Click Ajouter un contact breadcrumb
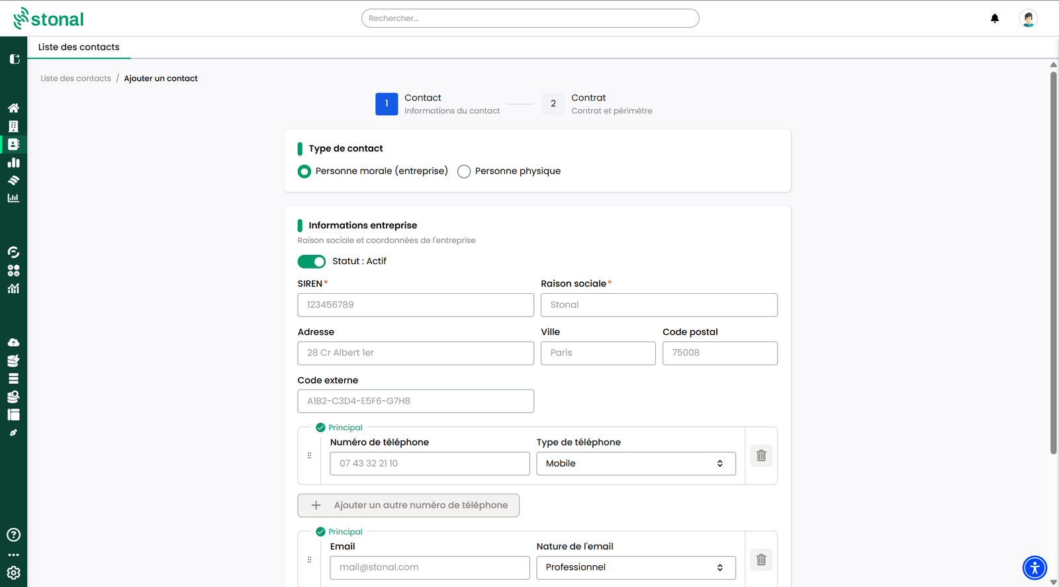This screenshot has width=1059, height=587. coord(161,78)
